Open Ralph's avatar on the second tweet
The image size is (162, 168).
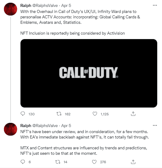click(11, 129)
